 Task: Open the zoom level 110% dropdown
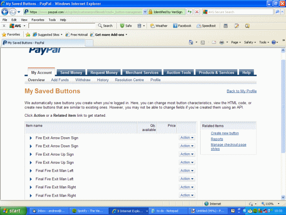(x=270, y=204)
